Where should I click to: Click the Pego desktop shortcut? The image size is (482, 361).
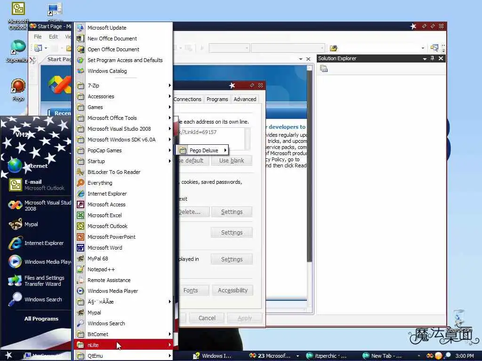(18, 90)
